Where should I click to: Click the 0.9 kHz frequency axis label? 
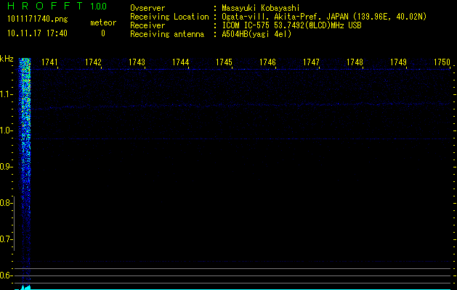point(6,167)
